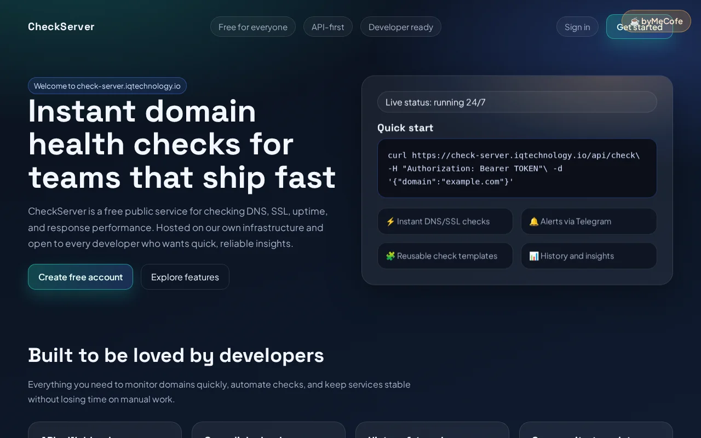The height and width of the screenshot is (438, 701).
Task: Select the 'Developer ready' pill
Action: tap(401, 27)
